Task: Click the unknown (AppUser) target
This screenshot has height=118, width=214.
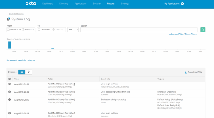Action: click(x=167, y=92)
